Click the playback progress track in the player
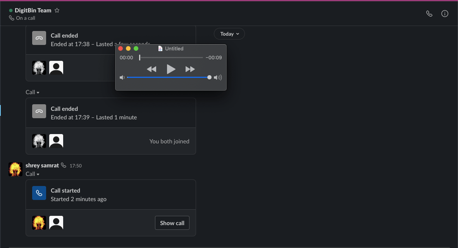This screenshot has height=248, width=458. coord(171,58)
